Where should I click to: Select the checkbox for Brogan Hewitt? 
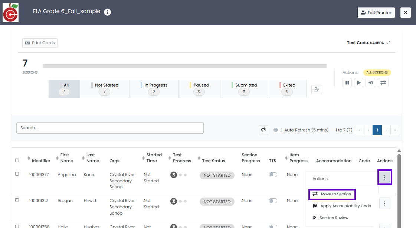click(x=17, y=200)
